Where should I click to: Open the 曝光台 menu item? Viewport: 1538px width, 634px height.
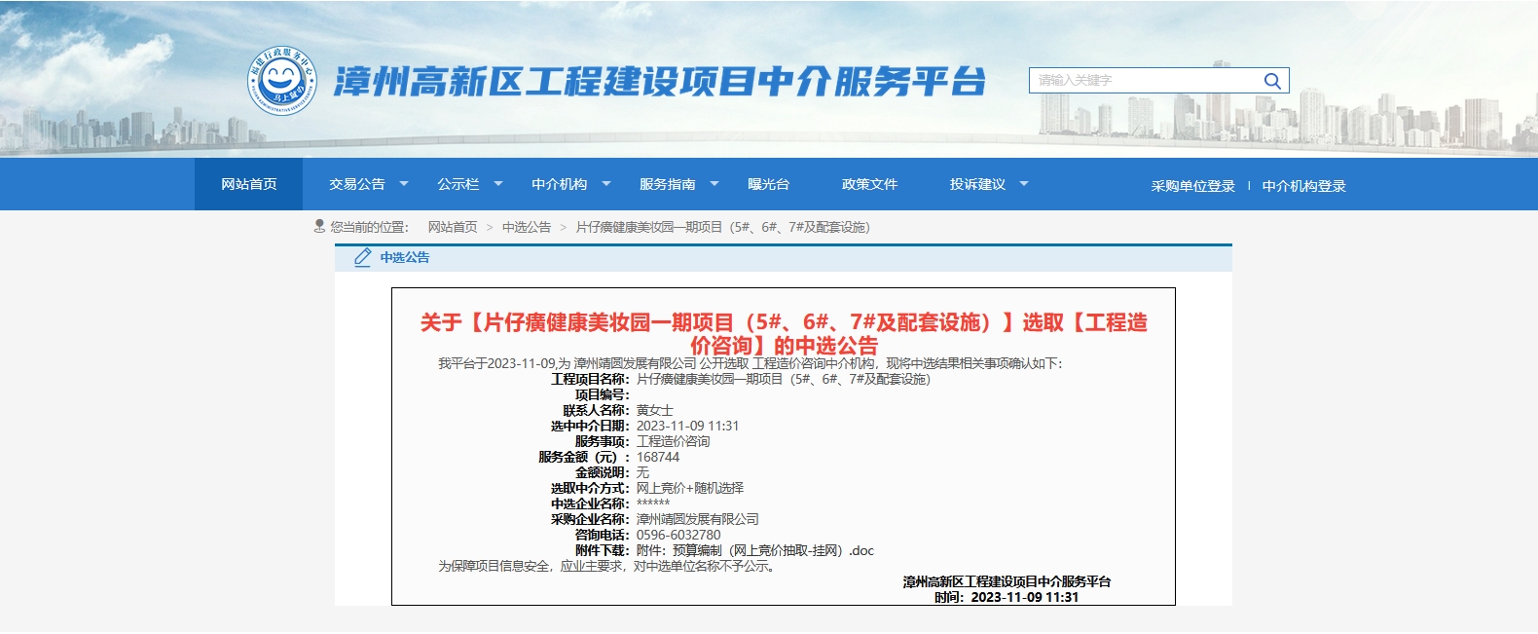click(x=769, y=184)
